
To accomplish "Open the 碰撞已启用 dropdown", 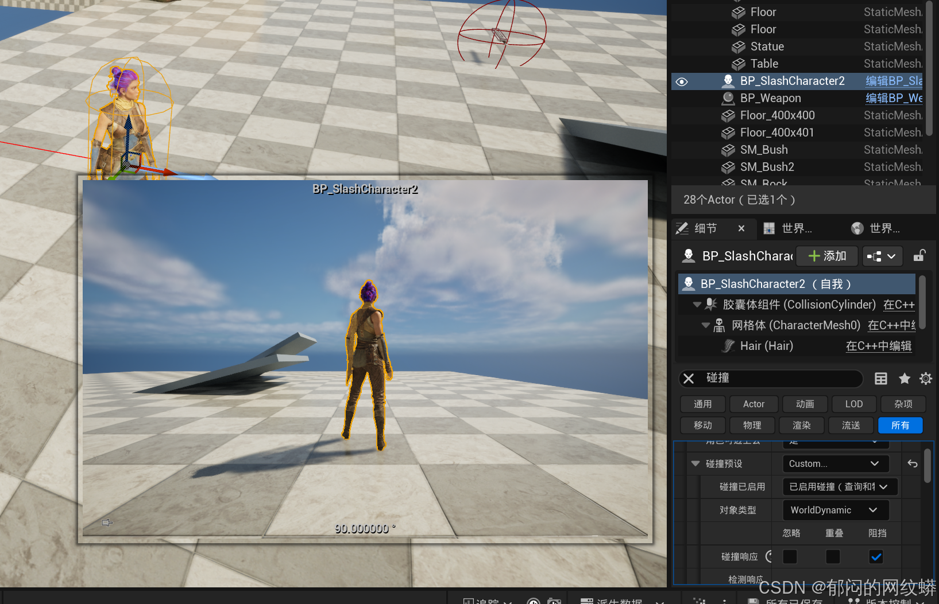I will (840, 487).
